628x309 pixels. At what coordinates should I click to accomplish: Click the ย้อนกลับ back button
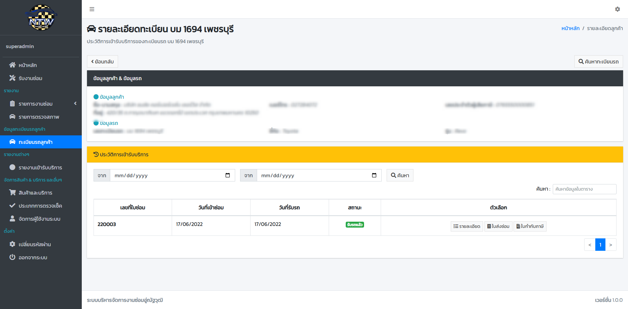pyautogui.click(x=102, y=61)
